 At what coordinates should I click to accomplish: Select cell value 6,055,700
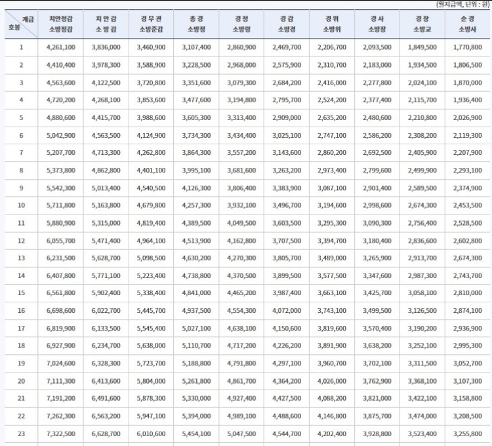pyautogui.click(x=61, y=241)
